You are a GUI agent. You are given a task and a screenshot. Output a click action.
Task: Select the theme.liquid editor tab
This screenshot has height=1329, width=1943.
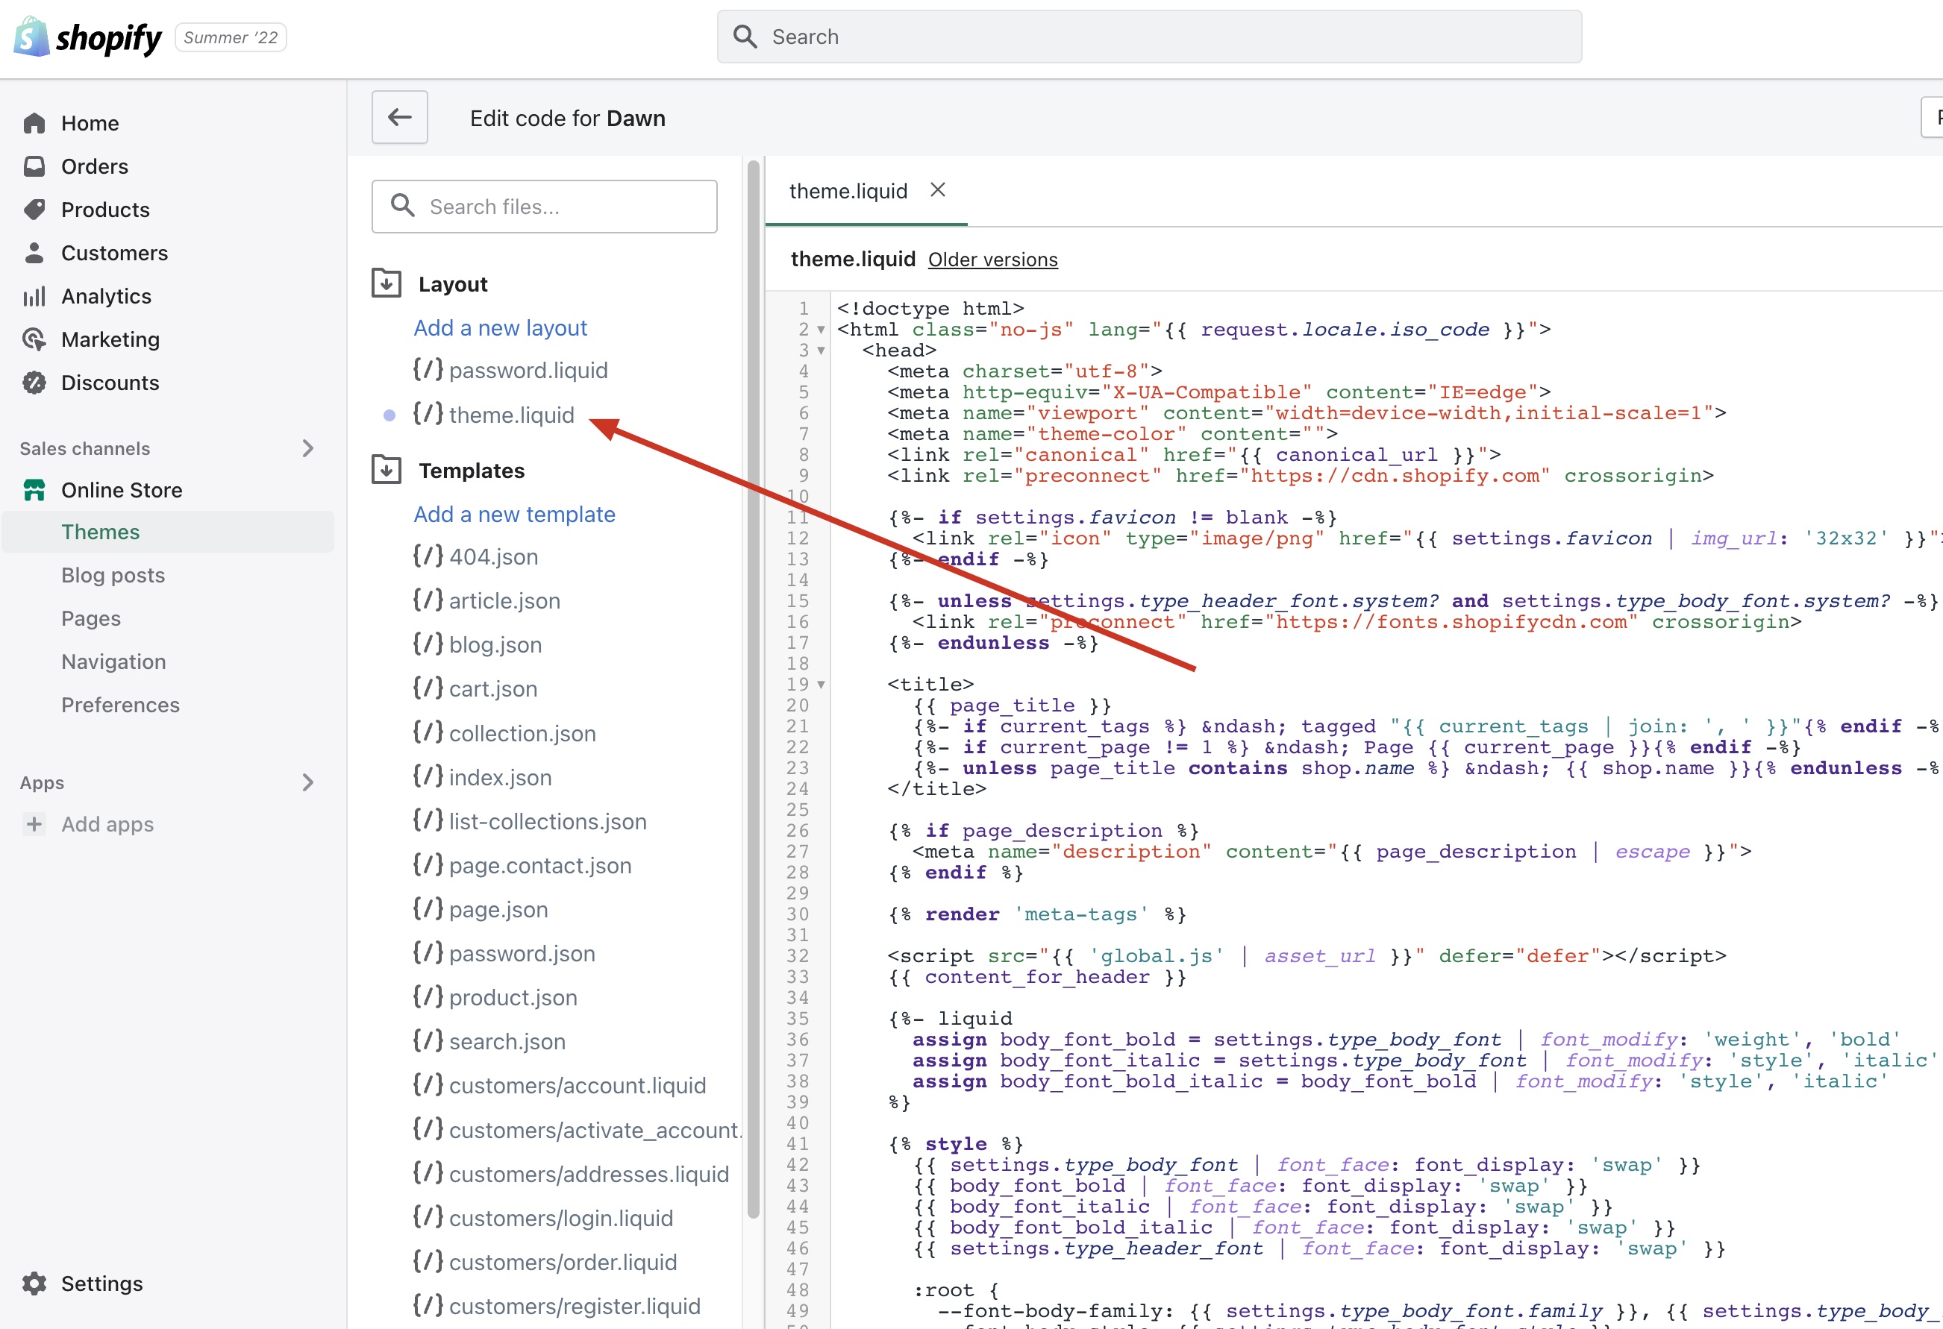(847, 192)
